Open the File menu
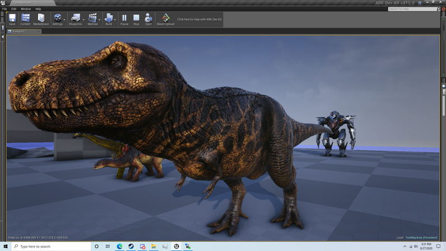The width and height of the screenshot is (446, 251). [4, 9]
